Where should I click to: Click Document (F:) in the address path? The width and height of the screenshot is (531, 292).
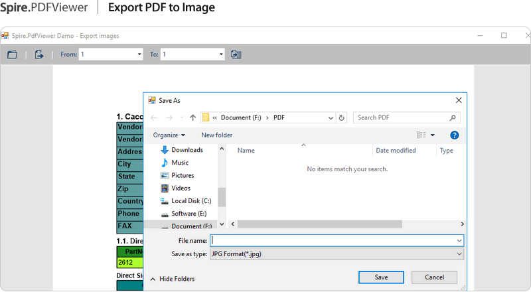click(x=241, y=117)
